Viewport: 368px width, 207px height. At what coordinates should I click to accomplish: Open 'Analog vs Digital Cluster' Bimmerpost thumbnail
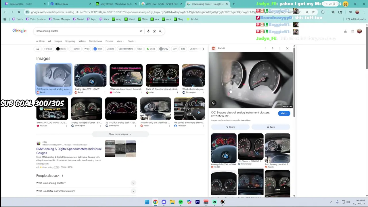click(87, 109)
